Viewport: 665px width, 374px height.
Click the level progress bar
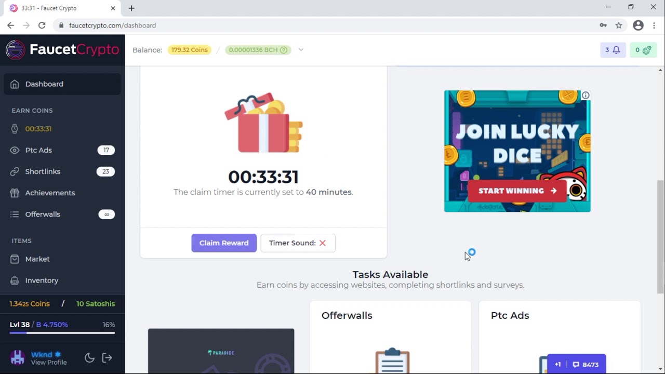click(62, 332)
